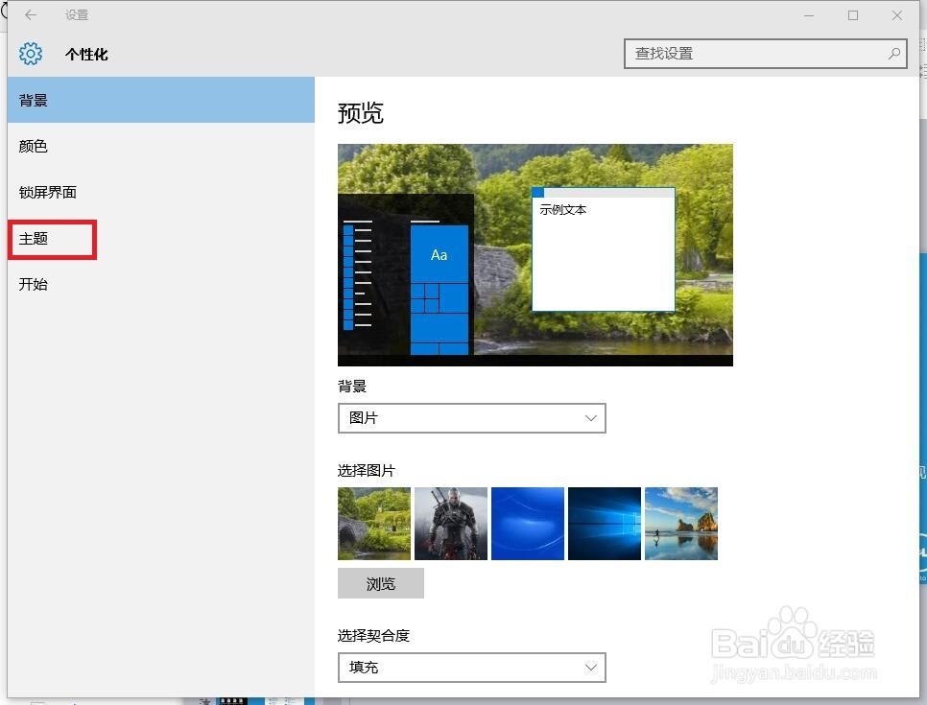Choose the Windows 10 logo wallpaper thumbnail
Image resolution: width=927 pixels, height=705 pixels.
[605, 524]
